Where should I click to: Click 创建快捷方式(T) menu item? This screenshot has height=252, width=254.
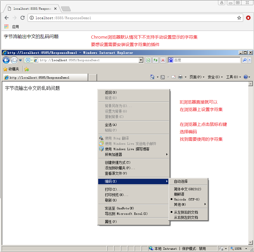point(134,162)
